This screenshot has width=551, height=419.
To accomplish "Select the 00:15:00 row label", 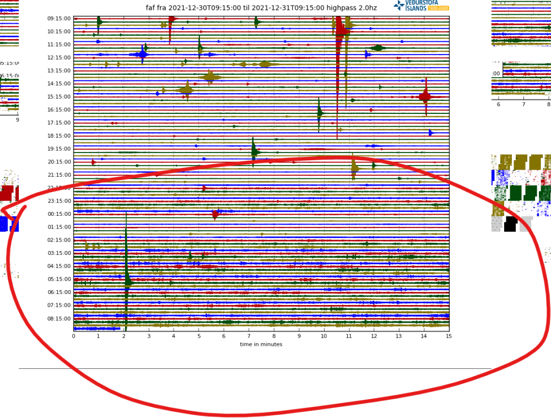I will coord(58,214).
